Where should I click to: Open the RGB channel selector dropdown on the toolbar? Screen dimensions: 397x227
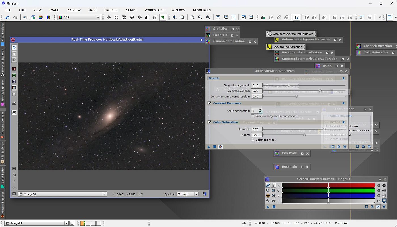98,17
